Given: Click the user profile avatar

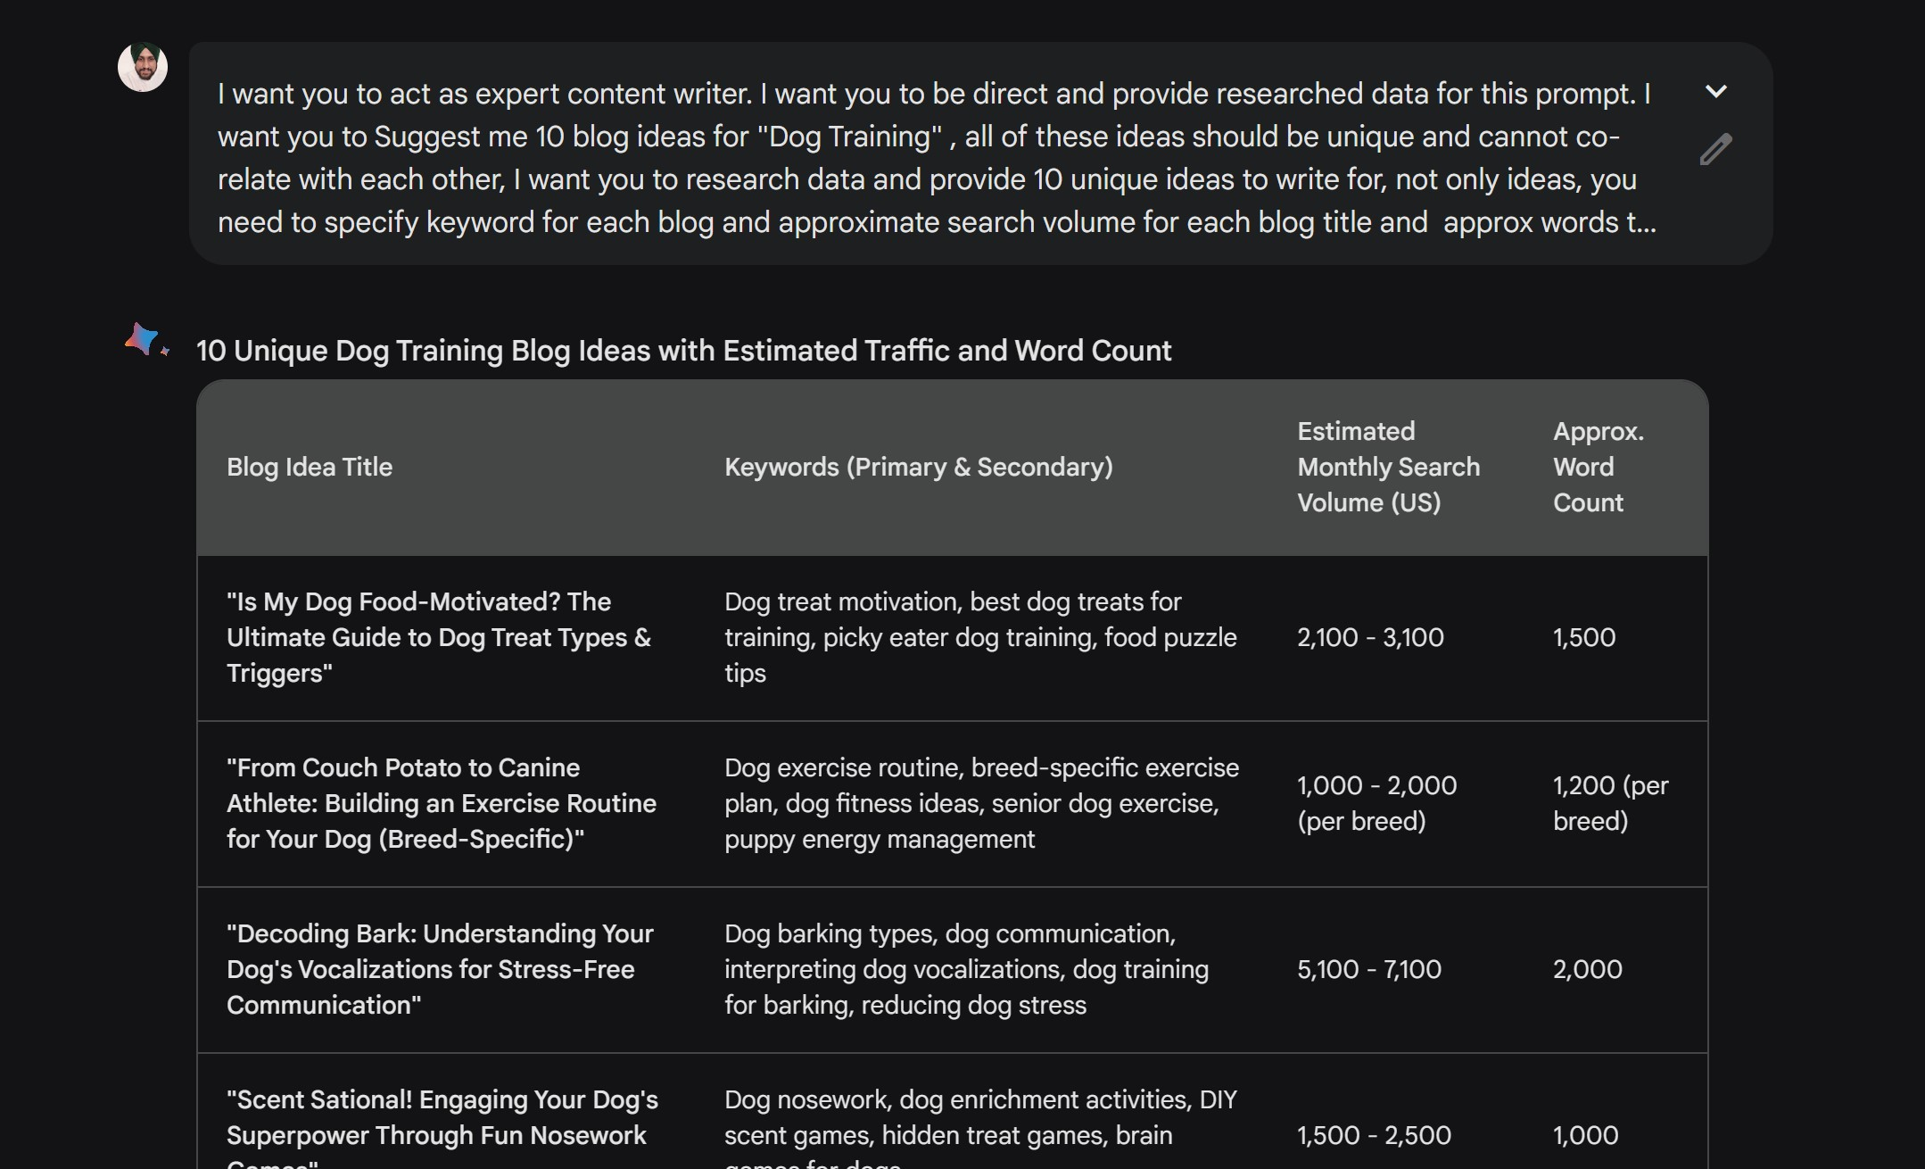Looking at the screenshot, I should 143,67.
